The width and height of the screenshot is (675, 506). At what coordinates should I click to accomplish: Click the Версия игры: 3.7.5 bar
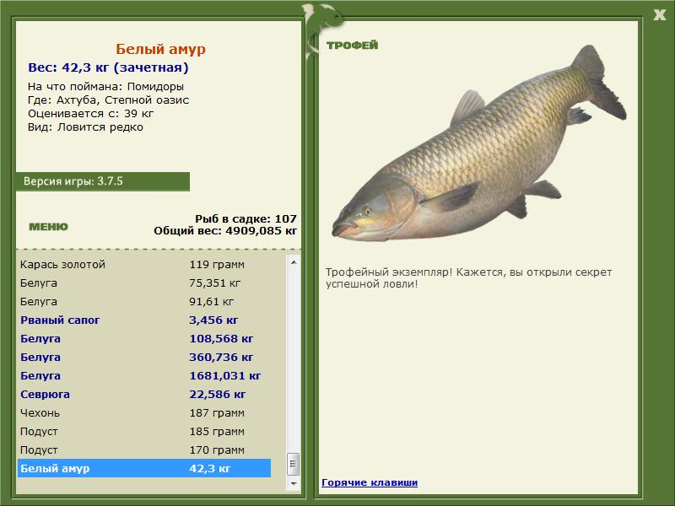click(102, 181)
